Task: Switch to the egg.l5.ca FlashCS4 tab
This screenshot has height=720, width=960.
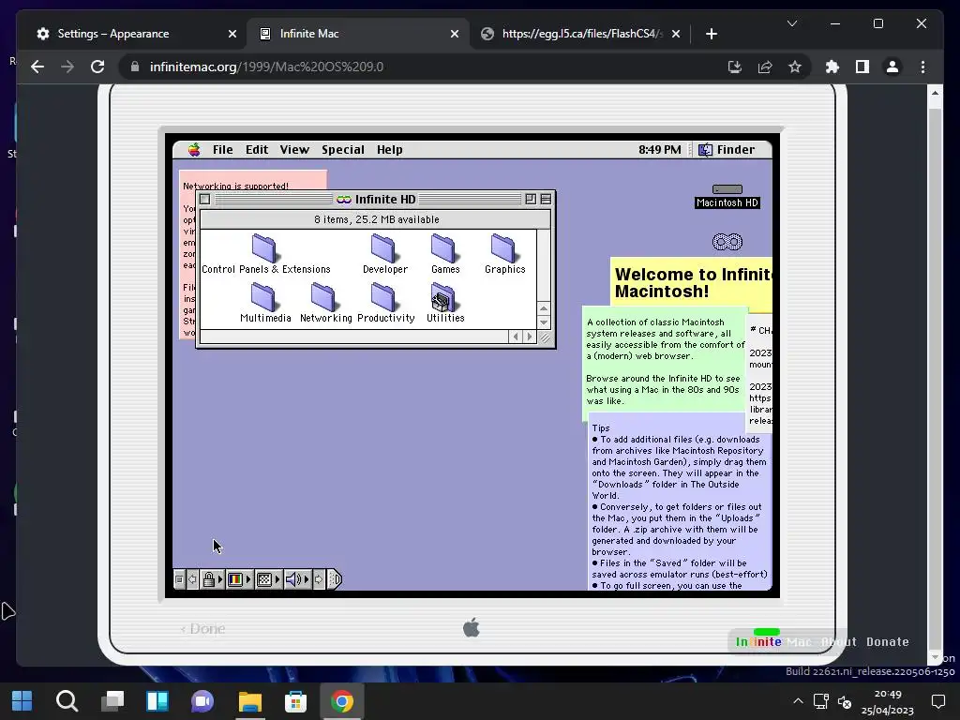Action: pos(581,34)
